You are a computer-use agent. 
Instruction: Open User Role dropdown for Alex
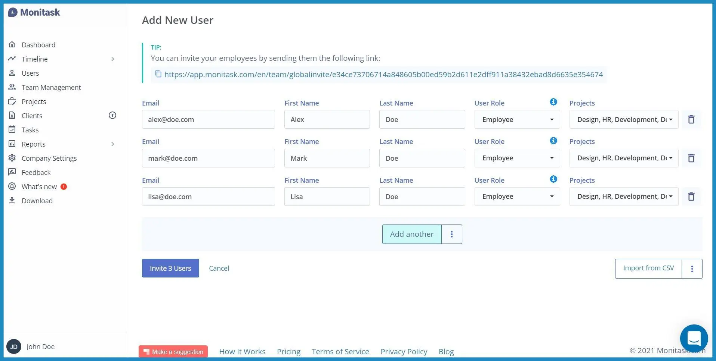[x=517, y=120]
